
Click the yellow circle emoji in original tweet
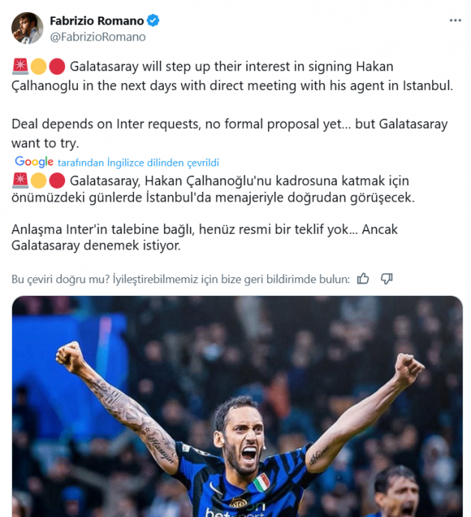point(38,66)
